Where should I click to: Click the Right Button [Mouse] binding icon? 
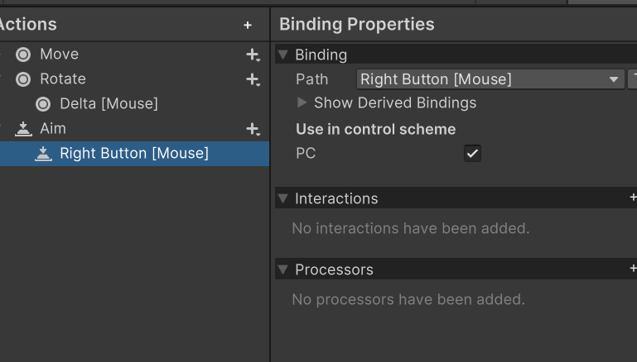[x=43, y=154]
